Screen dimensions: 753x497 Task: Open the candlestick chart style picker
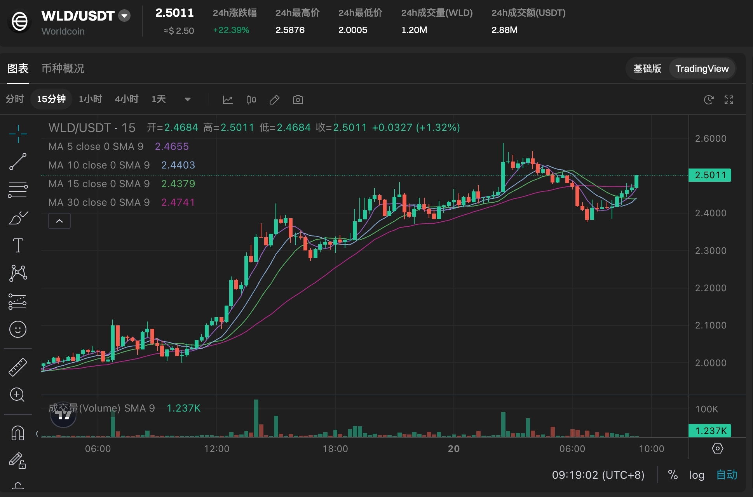point(251,100)
